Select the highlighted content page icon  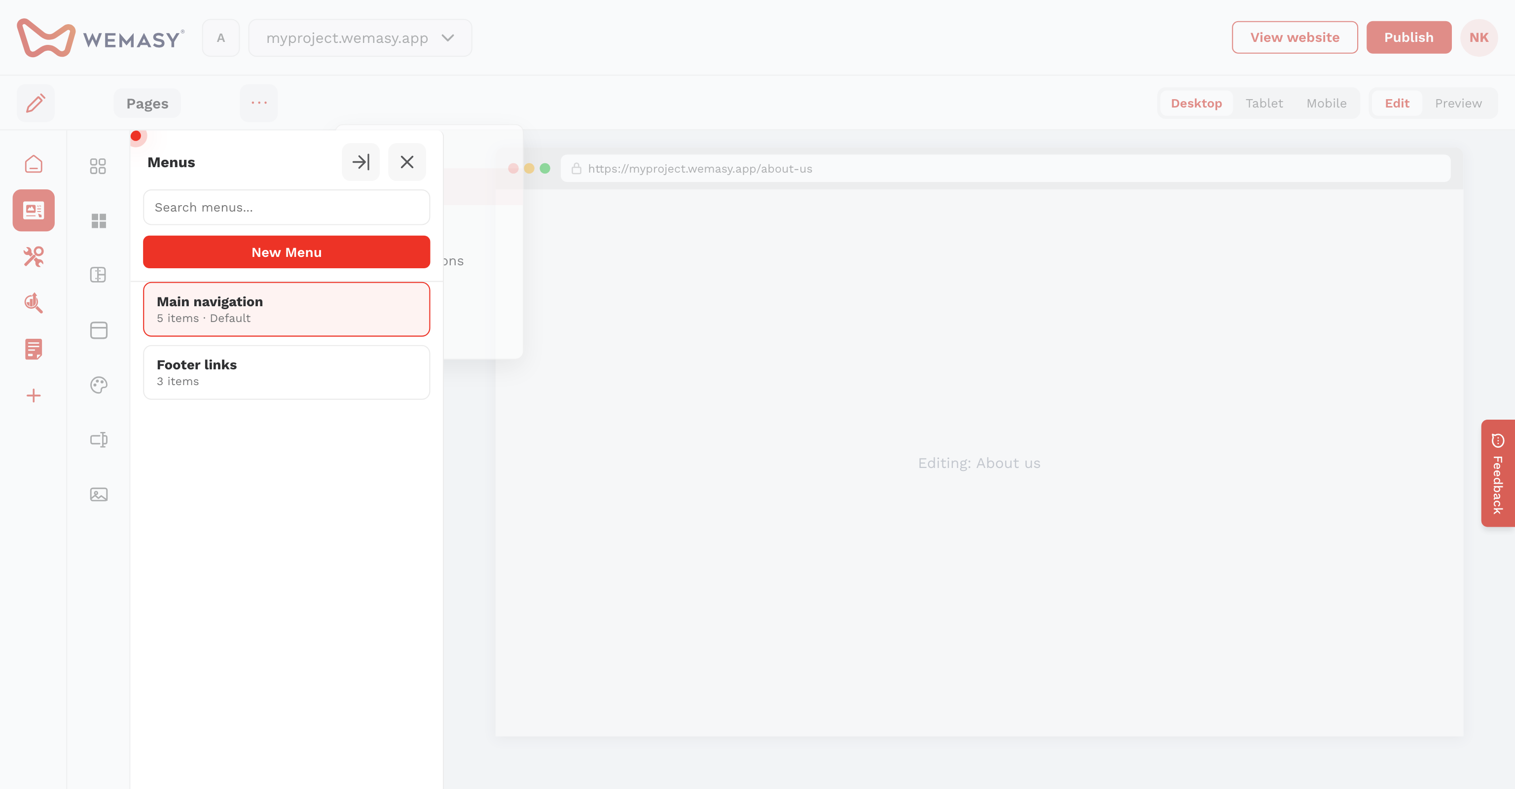tap(34, 210)
